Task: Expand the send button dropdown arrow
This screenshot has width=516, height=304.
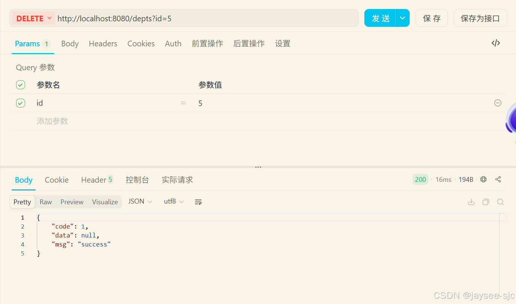Action: point(403,18)
